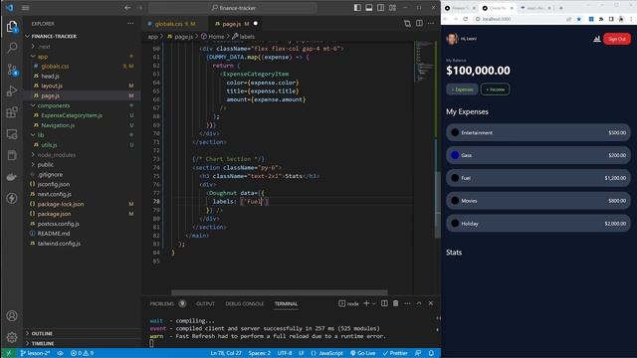Open Source Control view in activity bar
The image size is (637, 358).
(x=12, y=70)
